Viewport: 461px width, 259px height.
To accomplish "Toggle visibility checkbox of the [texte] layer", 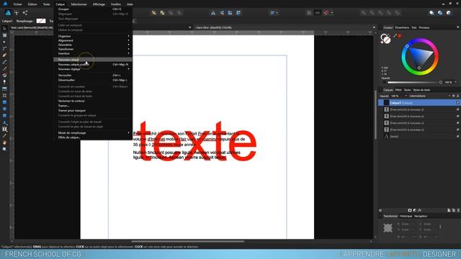I will point(458,136).
